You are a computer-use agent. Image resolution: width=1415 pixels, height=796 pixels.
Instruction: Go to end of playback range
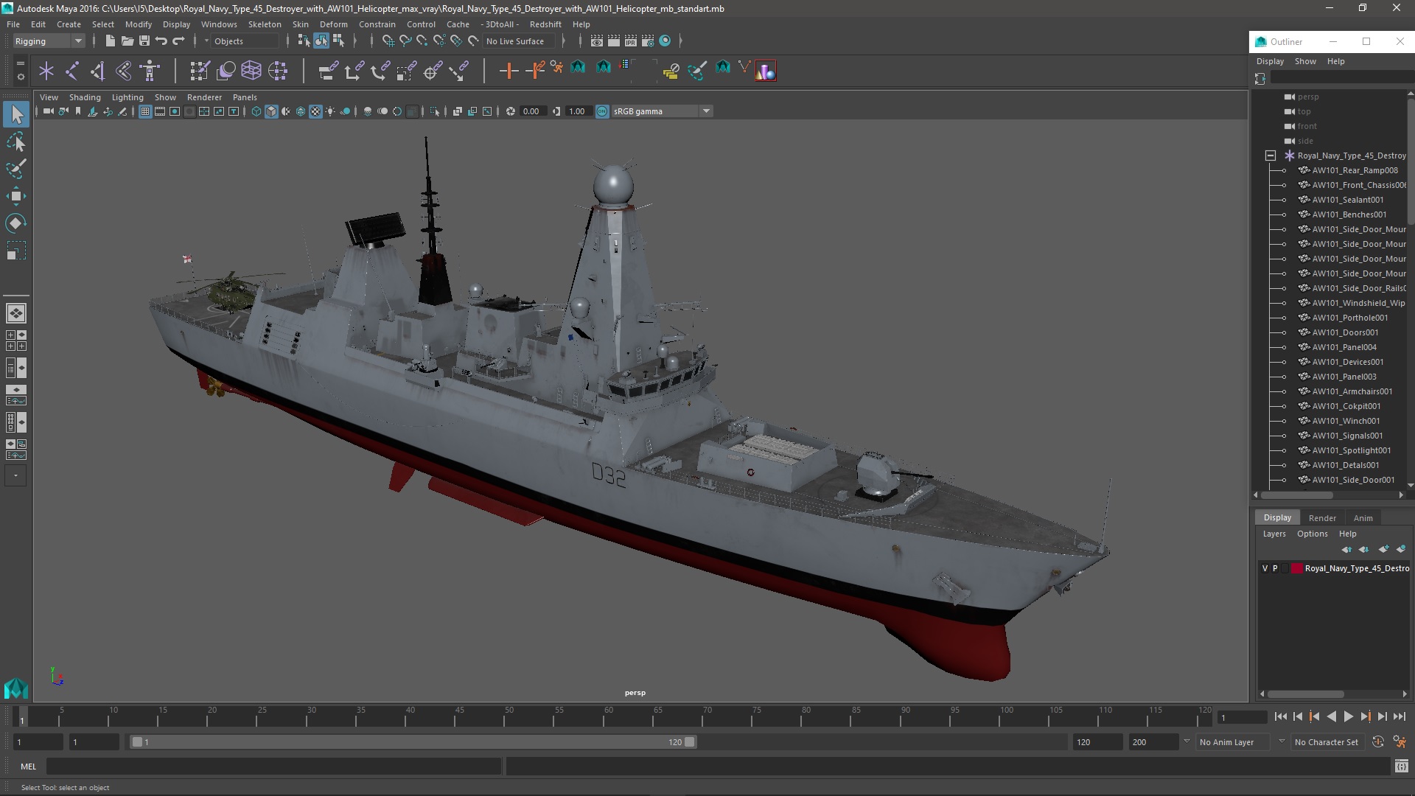(x=1399, y=716)
